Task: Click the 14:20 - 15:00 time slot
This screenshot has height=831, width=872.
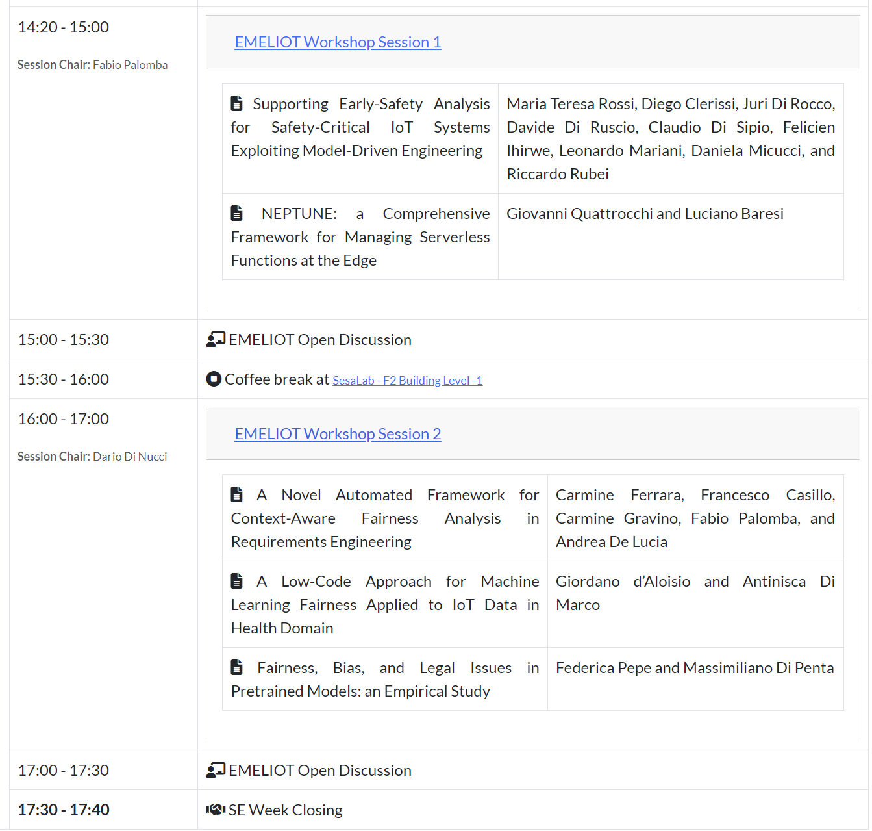Action: tap(64, 27)
